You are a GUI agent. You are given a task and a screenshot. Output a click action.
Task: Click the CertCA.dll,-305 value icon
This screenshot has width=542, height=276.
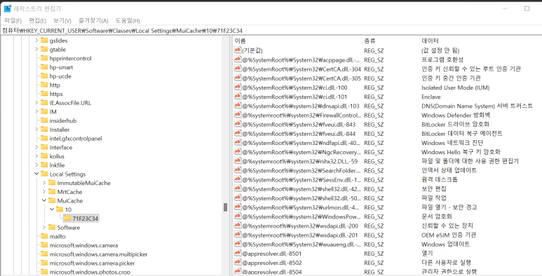(238, 78)
